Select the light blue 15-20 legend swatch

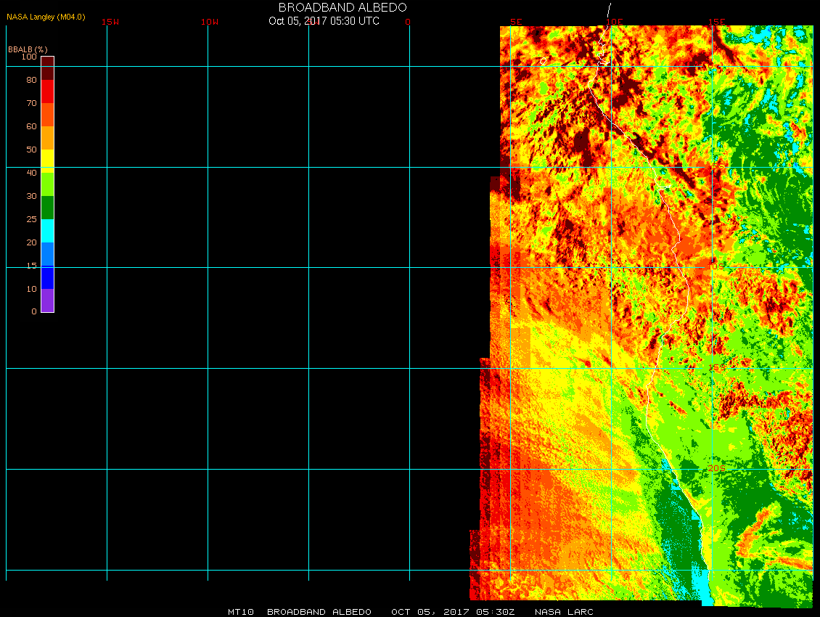tap(48, 254)
